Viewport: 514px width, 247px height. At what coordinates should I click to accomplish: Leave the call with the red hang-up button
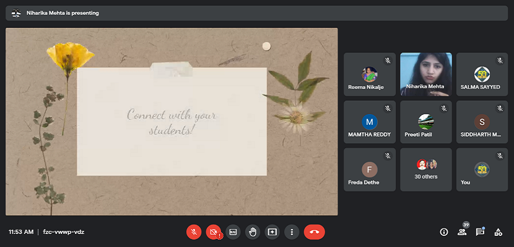tap(314, 232)
